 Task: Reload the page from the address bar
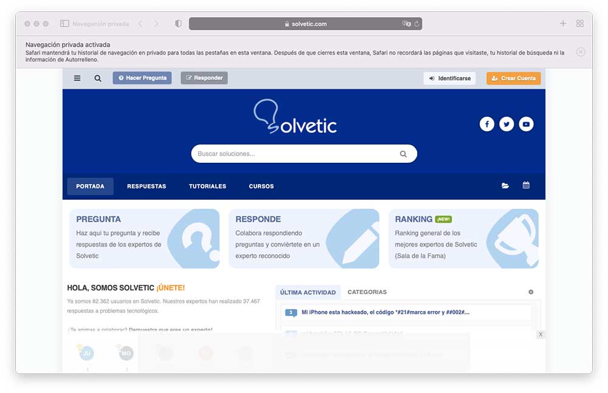416,24
